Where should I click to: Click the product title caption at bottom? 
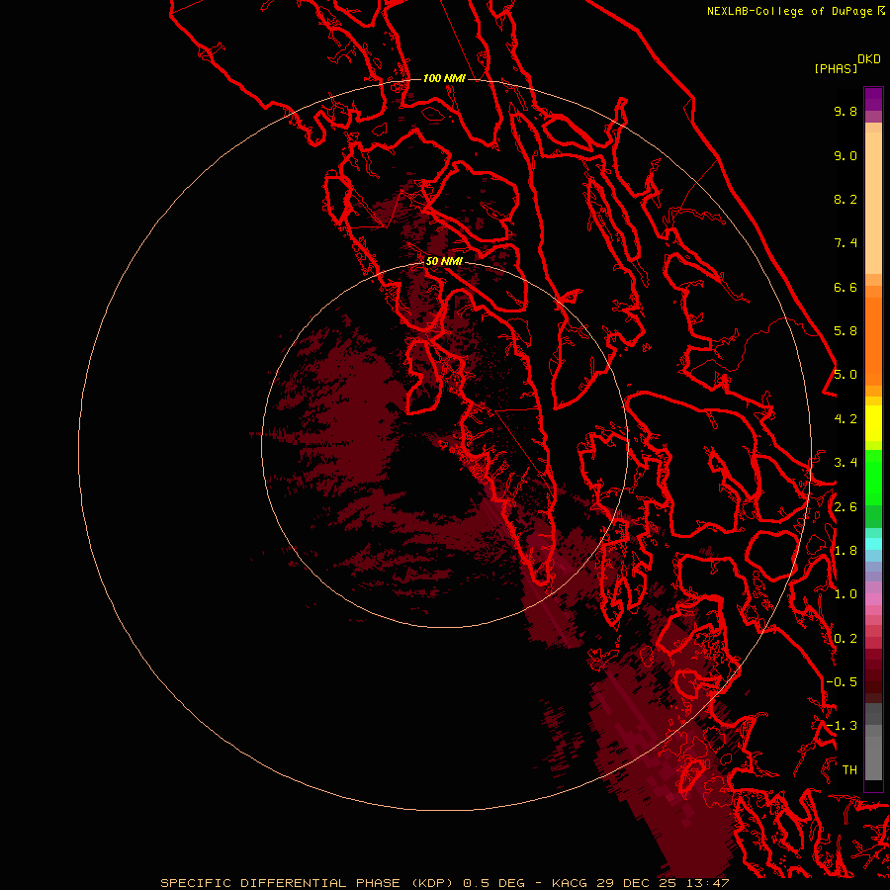click(x=444, y=883)
